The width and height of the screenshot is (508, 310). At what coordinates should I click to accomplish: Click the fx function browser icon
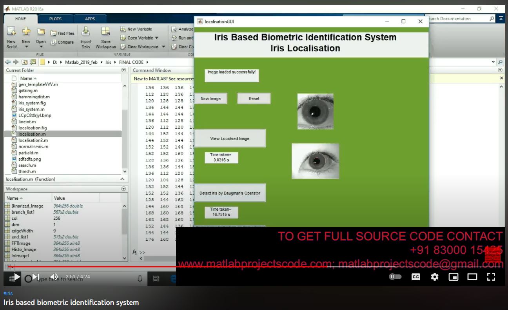pos(135,252)
